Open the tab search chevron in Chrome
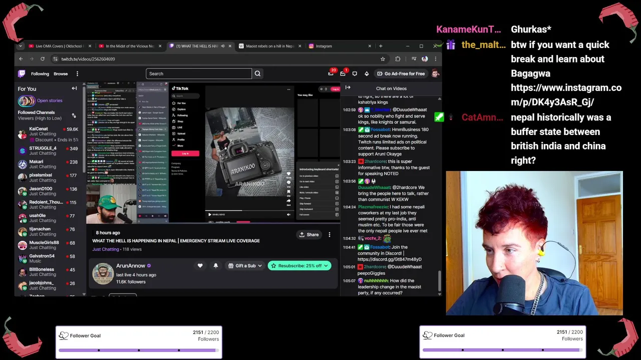This screenshot has height=360, width=641. 20,46
